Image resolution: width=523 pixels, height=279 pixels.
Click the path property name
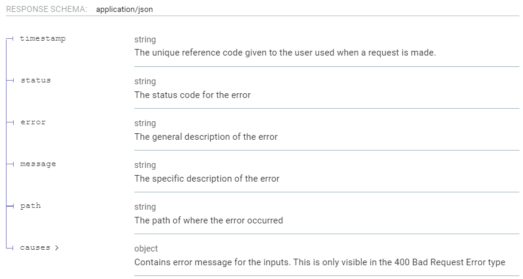[30, 206]
